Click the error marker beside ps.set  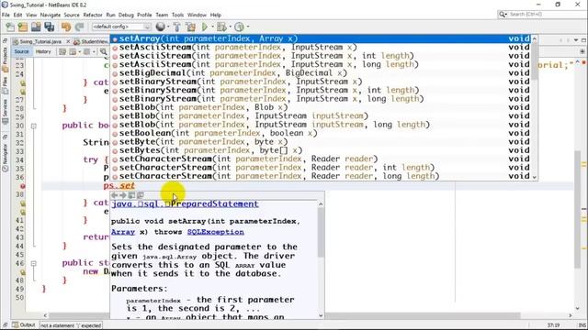click(22, 186)
